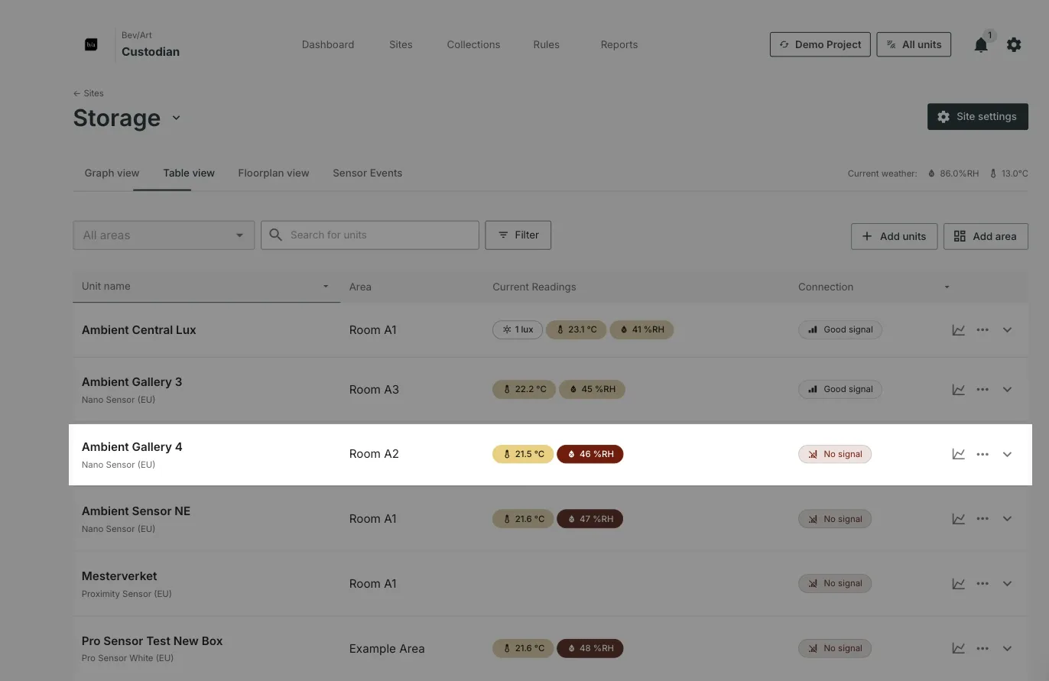Go to Dashboard in top navigation

pyautogui.click(x=328, y=44)
